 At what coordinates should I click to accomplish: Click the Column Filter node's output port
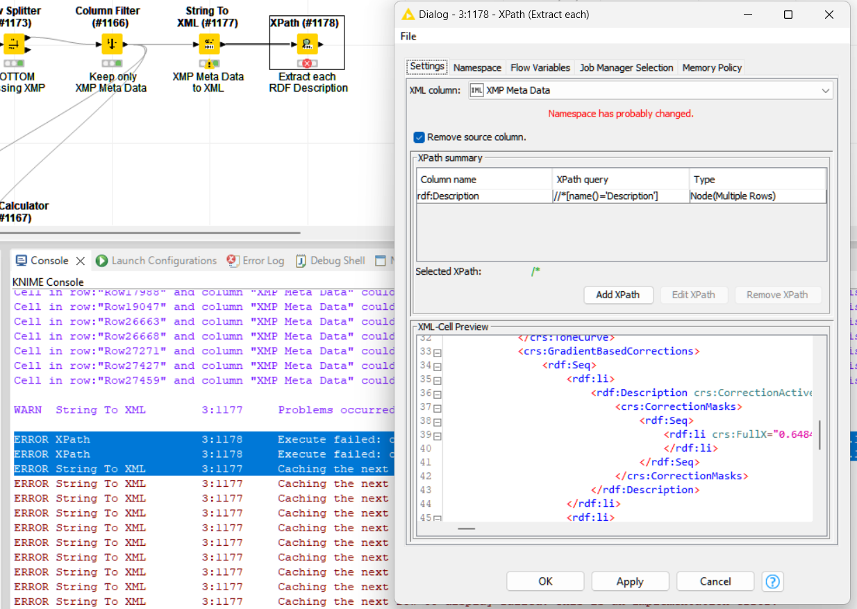click(126, 45)
